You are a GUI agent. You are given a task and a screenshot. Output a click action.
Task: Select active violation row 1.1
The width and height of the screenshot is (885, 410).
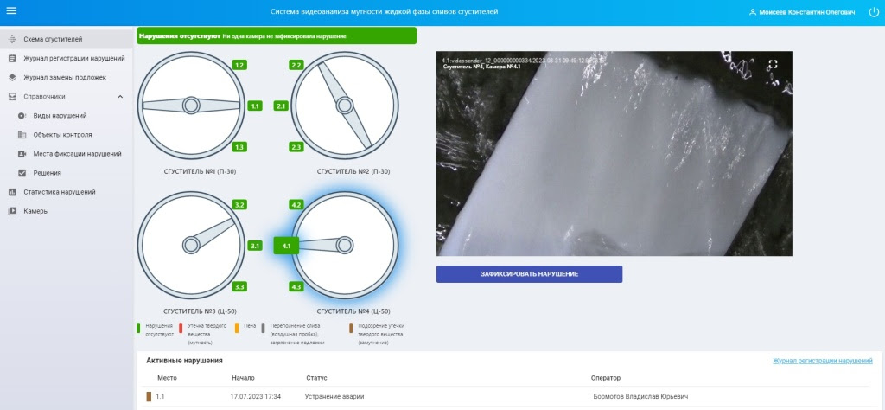point(160,396)
